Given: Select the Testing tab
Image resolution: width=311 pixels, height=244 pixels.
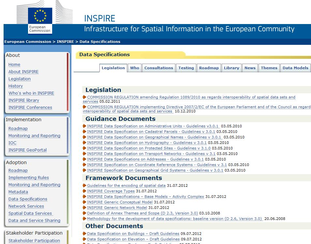Looking at the screenshot, I should 186,68.
